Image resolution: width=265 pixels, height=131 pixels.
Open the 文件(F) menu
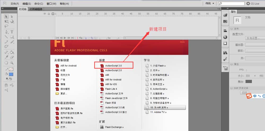[x=15, y=4]
